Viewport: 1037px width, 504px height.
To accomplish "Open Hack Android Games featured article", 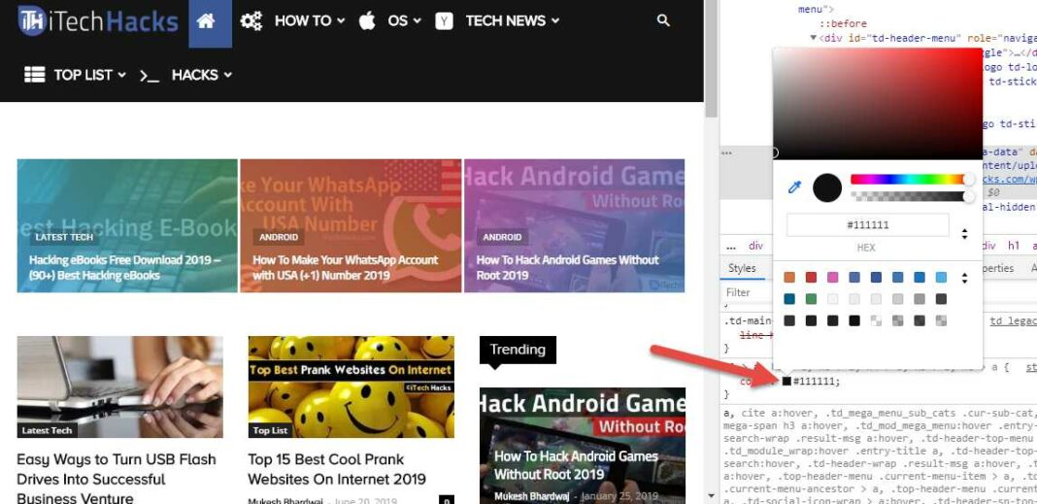I will pos(567,267).
